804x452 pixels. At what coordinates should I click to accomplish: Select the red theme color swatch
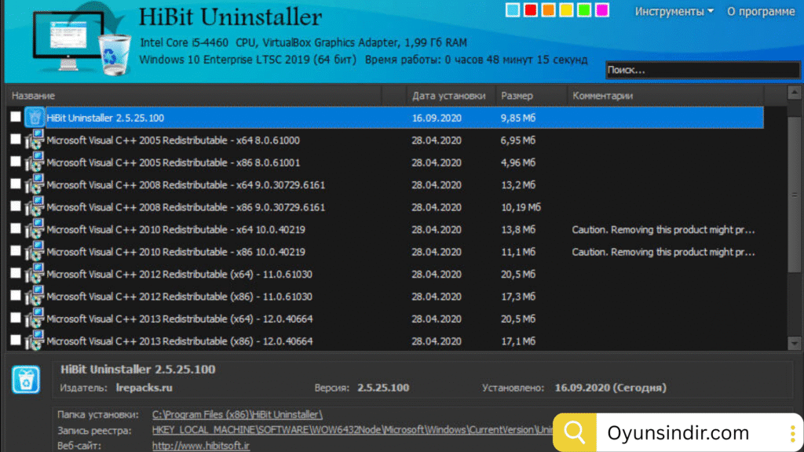pyautogui.click(x=531, y=10)
